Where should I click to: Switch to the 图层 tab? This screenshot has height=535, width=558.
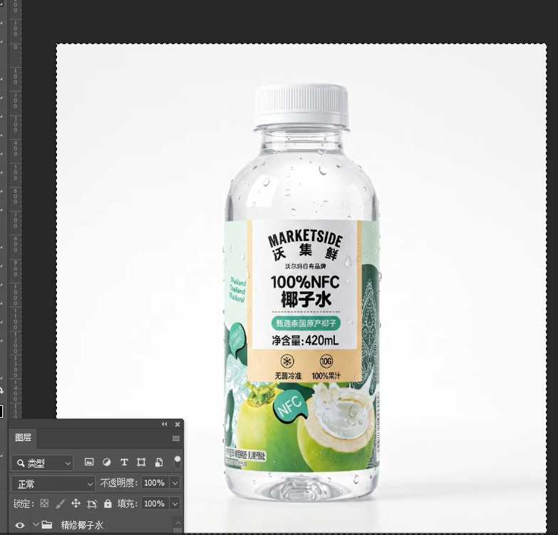click(23, 438)
